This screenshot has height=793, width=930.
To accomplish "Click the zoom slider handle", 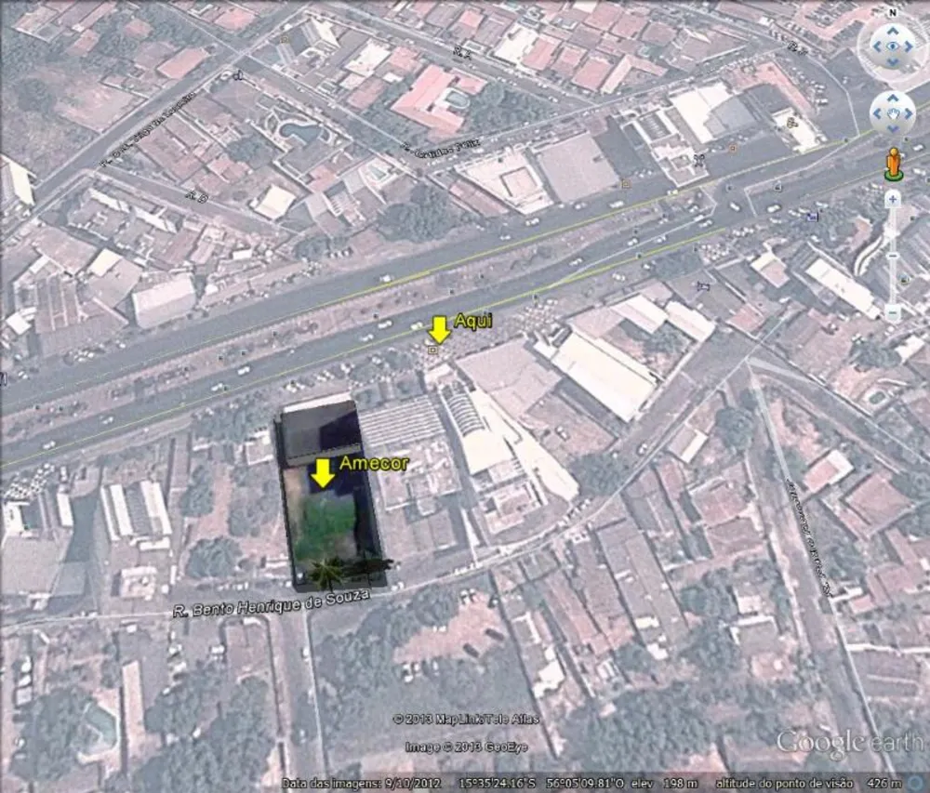I will tap(893, 256).
